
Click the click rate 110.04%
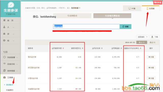point(97,57)
